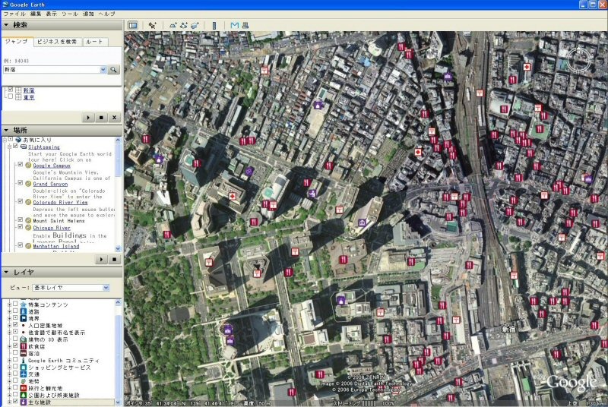The width and height of the screenshot is (608, 407).
Task: Expand the 特集コンテンツ tree node
Action: pyautogui.click(x=9, y=304)
